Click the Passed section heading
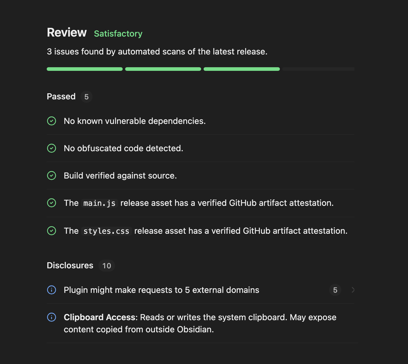This screenshot has height=364, width=408. click(x=61, y=96)
